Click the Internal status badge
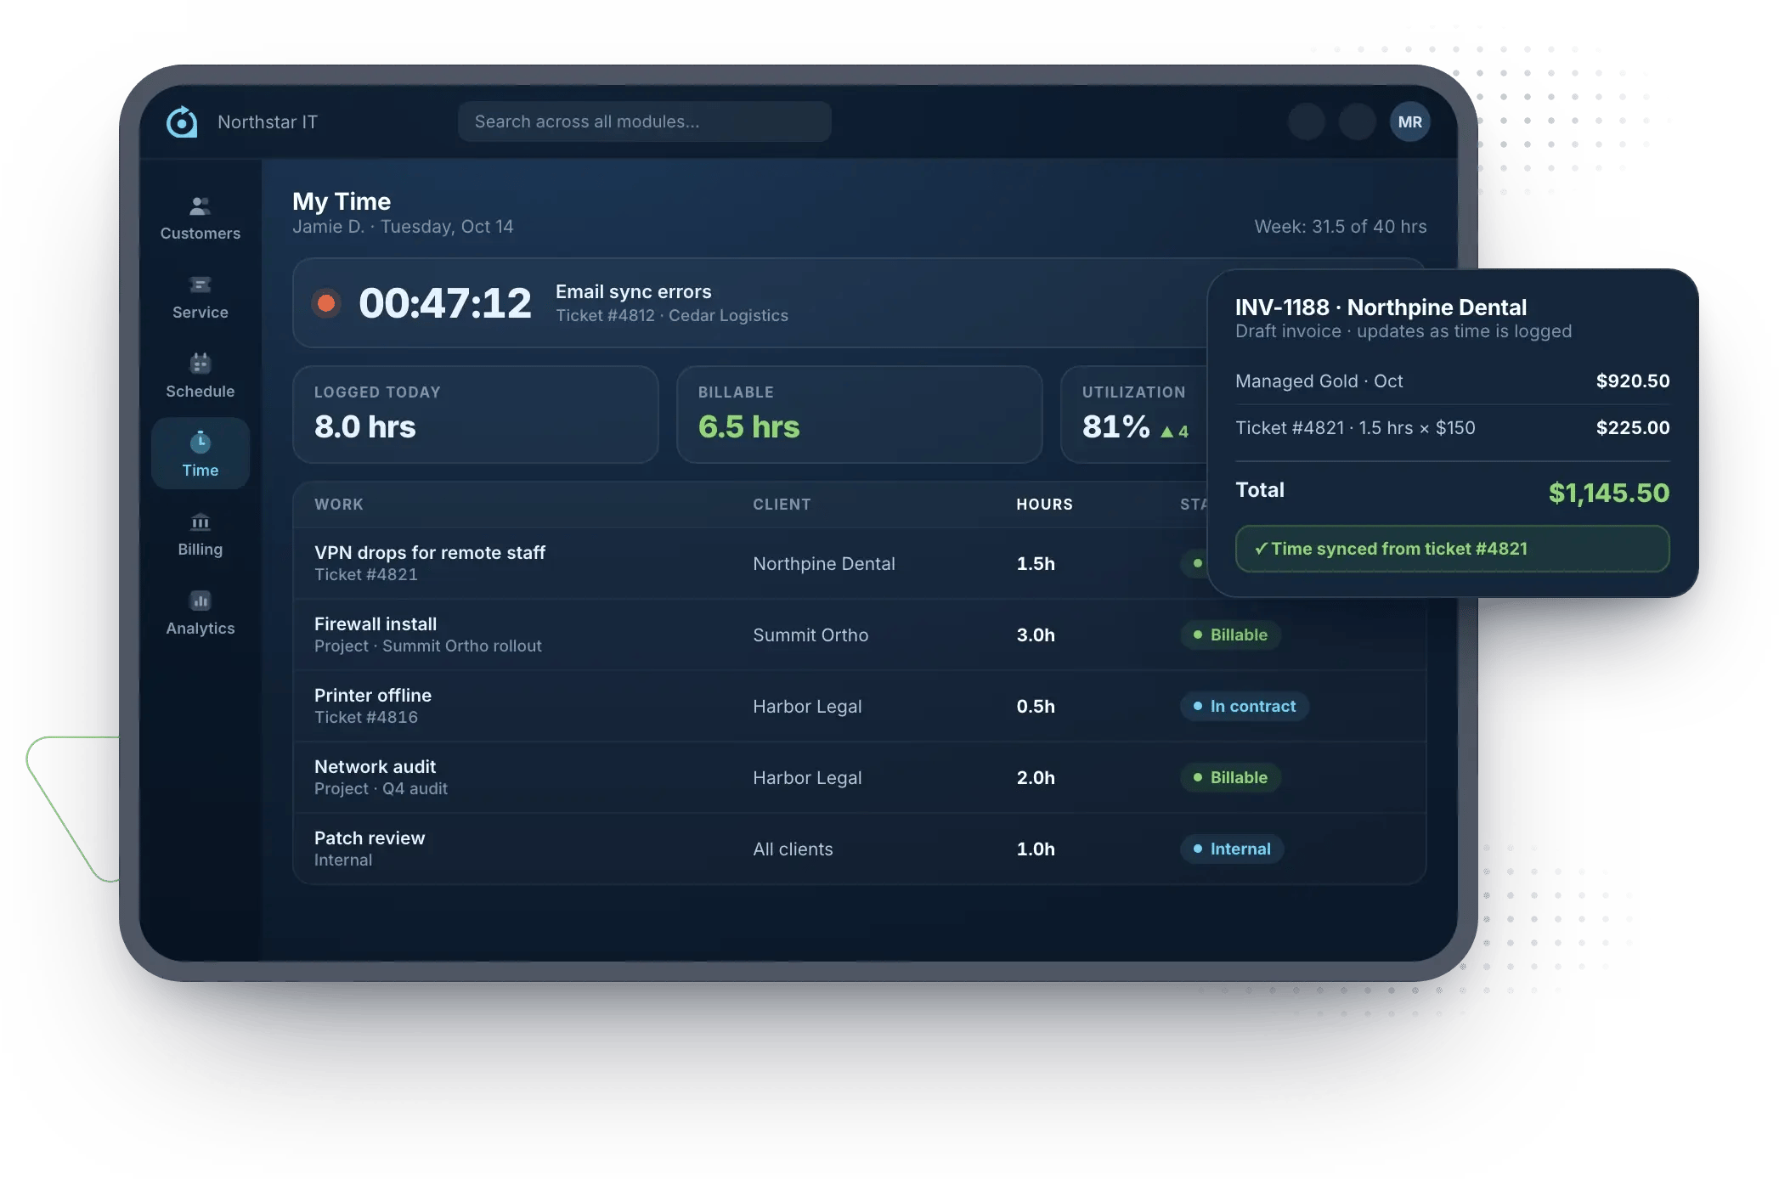Image resolution: width=1779 pixels, height=1179 pixels. [1232, 849]
